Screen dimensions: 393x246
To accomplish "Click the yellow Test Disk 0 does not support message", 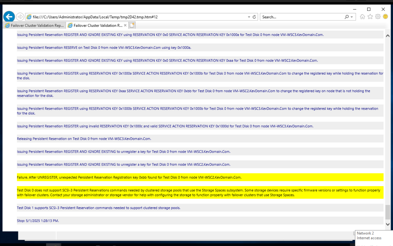I will (200, 193).
